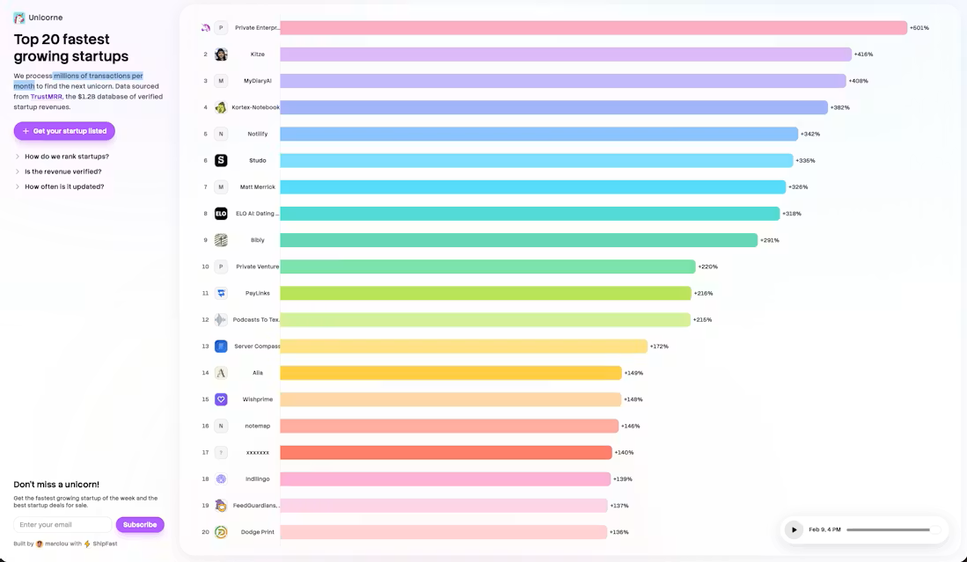This screenshot has height=562, width=967.
Task: Click the 'Enter your email' field
Action: (x=62, y=525)
